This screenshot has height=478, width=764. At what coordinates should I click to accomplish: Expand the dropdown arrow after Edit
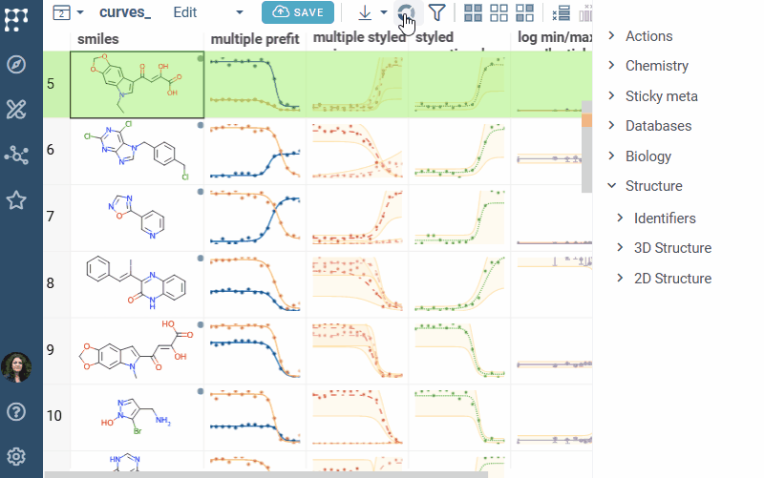pyautogui.click(x=240, y=12)
